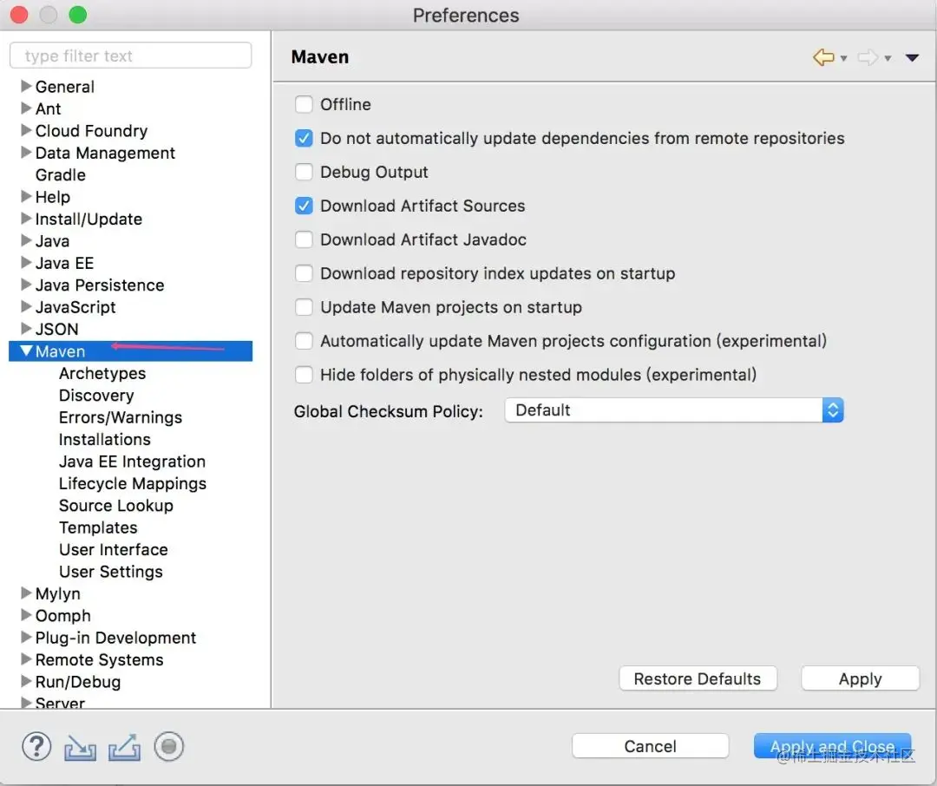Select User Settings under Maven
Screen dimensions: 937x786
point(110,572)
